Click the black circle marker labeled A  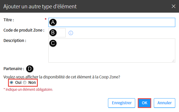[53, 22]
